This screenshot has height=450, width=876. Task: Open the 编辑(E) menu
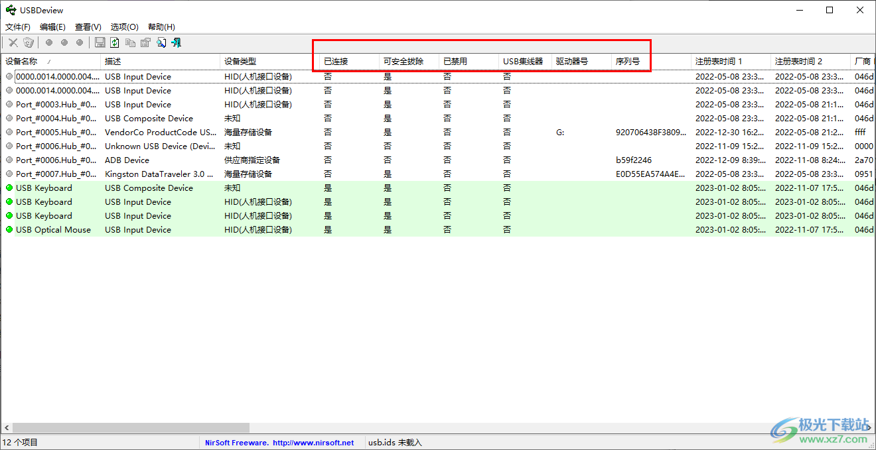52,27
